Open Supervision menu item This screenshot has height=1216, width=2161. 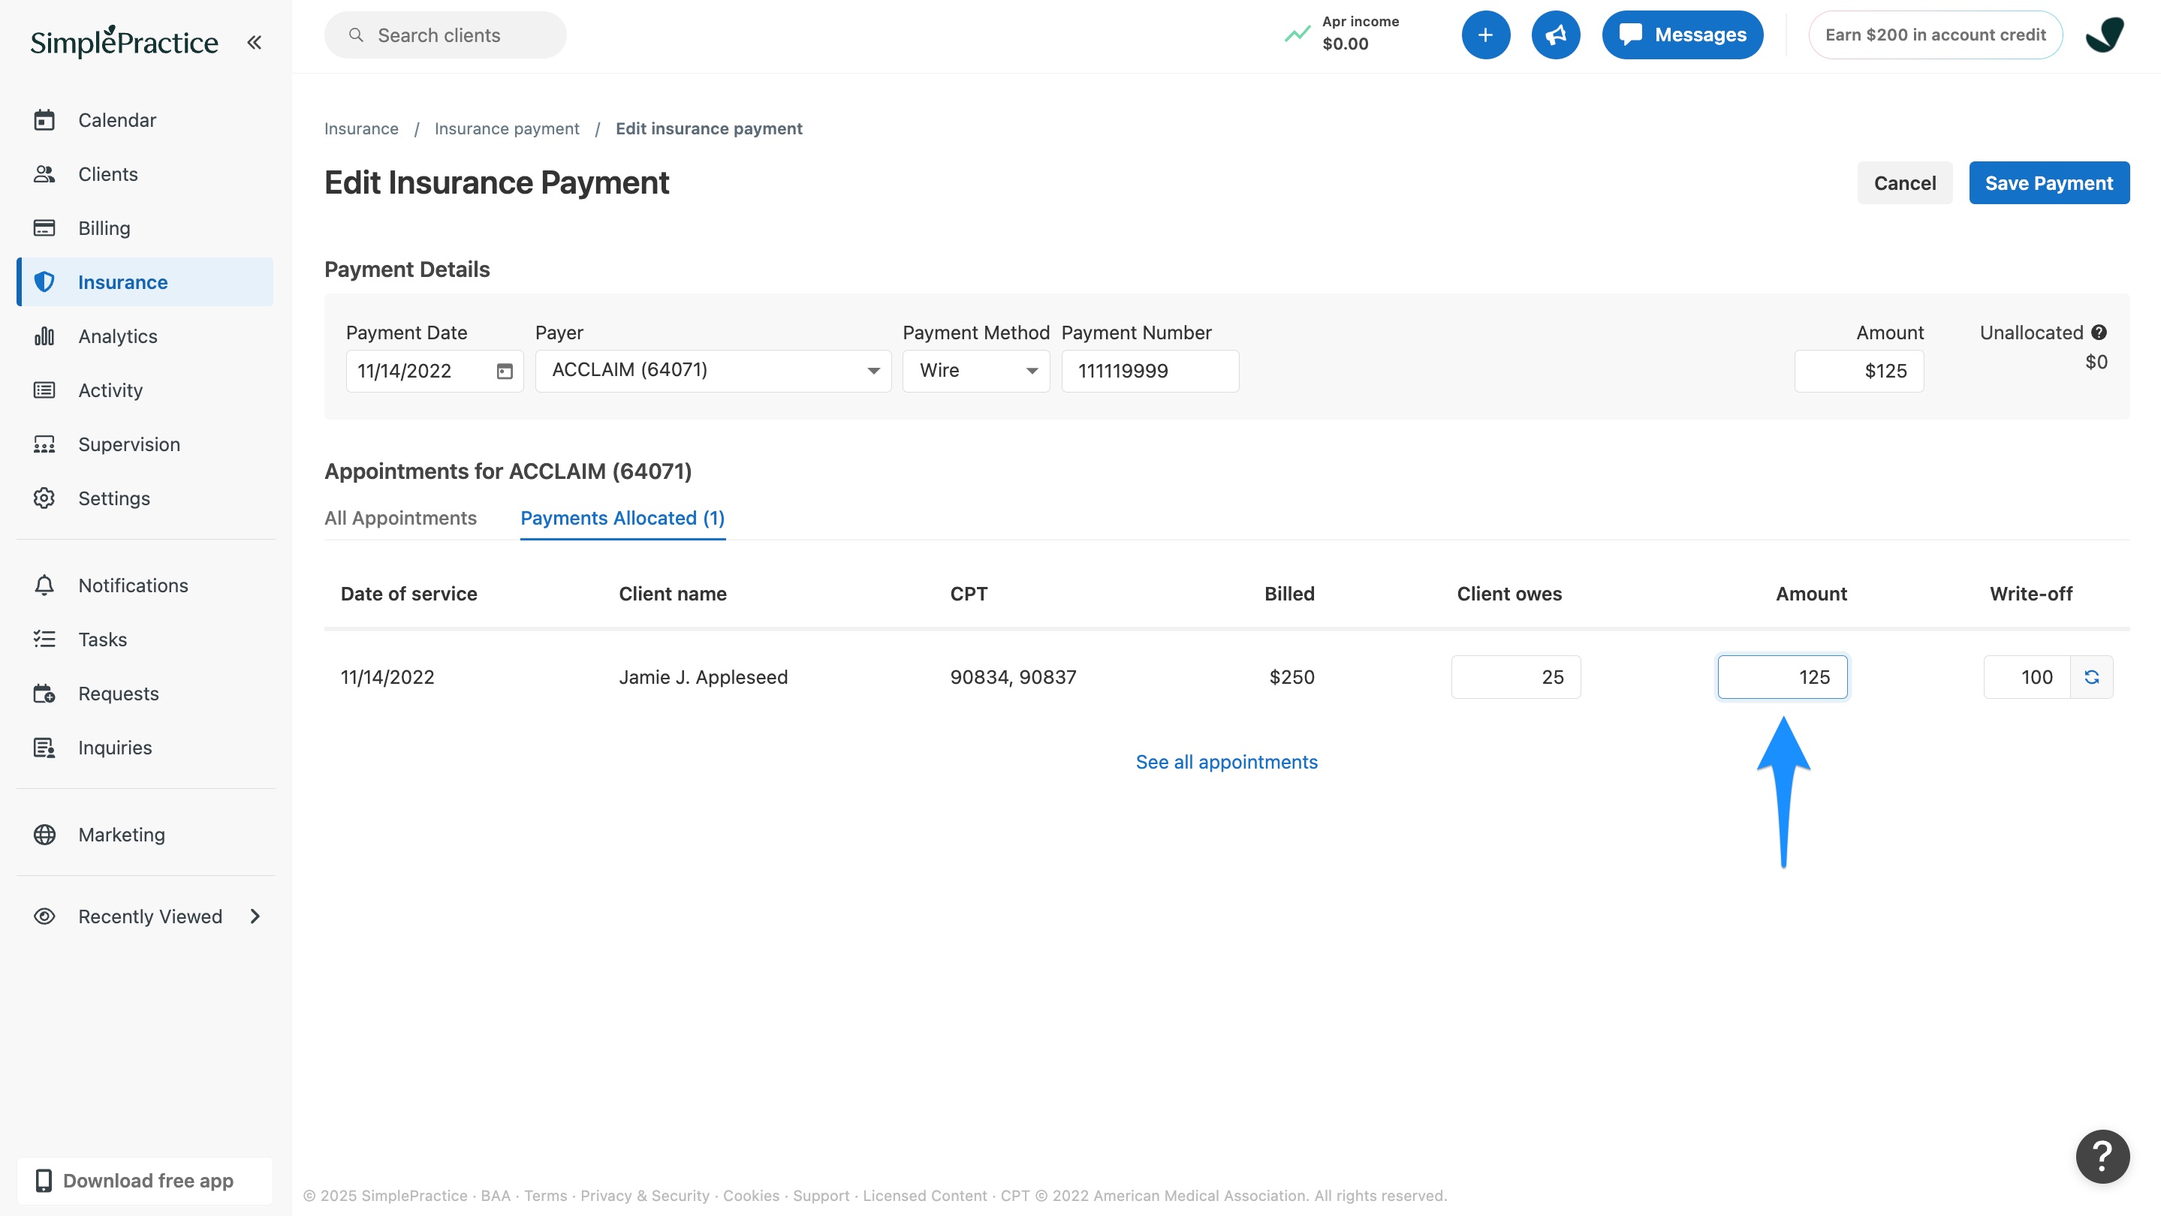click(x=145, y=444)
